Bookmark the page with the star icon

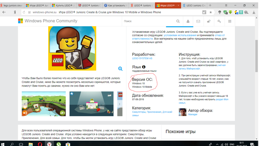click(211, 12)
